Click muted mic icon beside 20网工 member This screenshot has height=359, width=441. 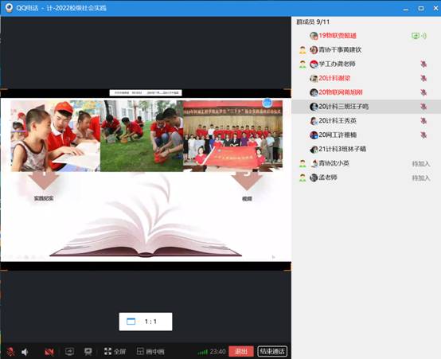click(x=423, y=135)
